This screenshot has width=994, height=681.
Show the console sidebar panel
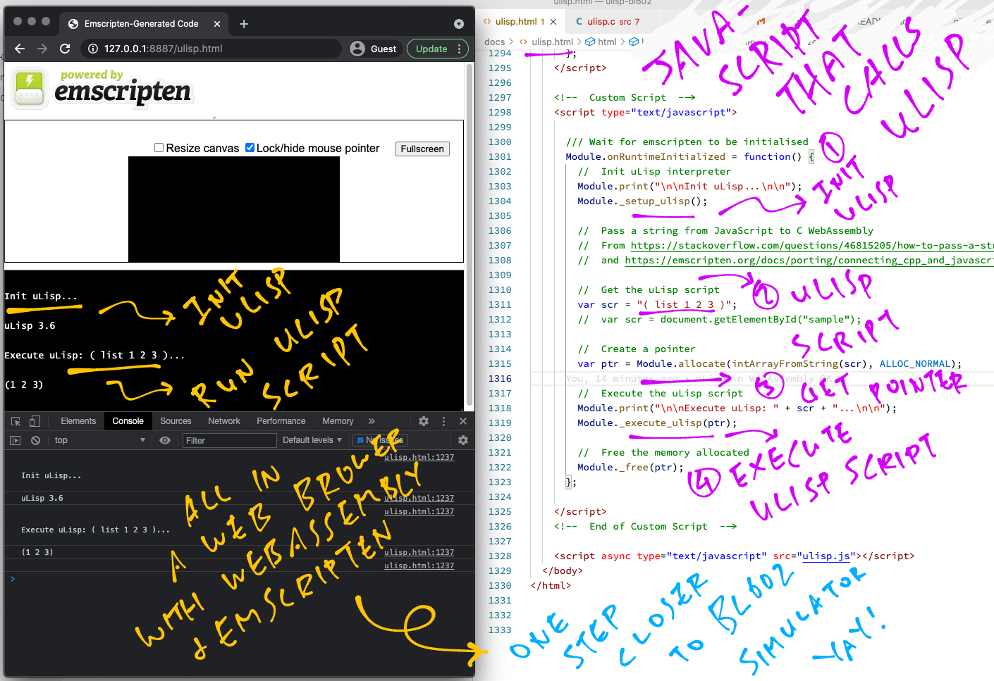tap(16, 440)
